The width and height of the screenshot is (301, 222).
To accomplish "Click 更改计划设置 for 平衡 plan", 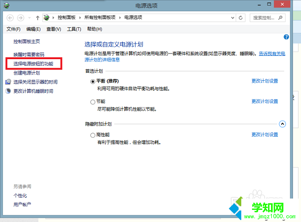I will 265,81.
